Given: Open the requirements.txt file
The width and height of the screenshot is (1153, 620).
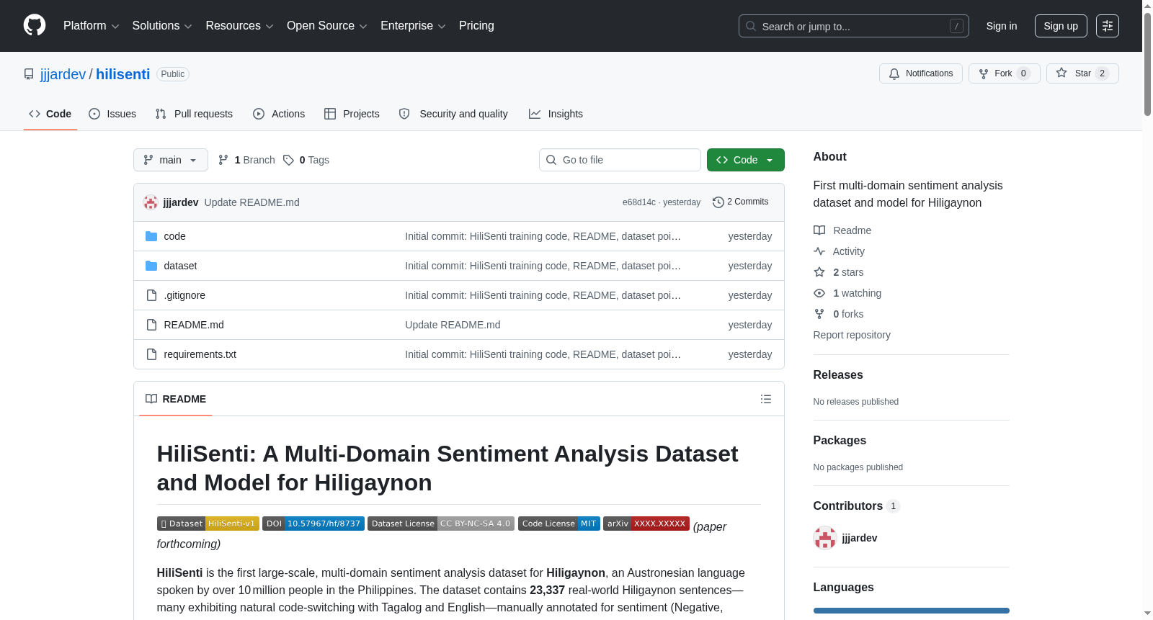Looking at the screenshot, I should [x=200, y=354].
